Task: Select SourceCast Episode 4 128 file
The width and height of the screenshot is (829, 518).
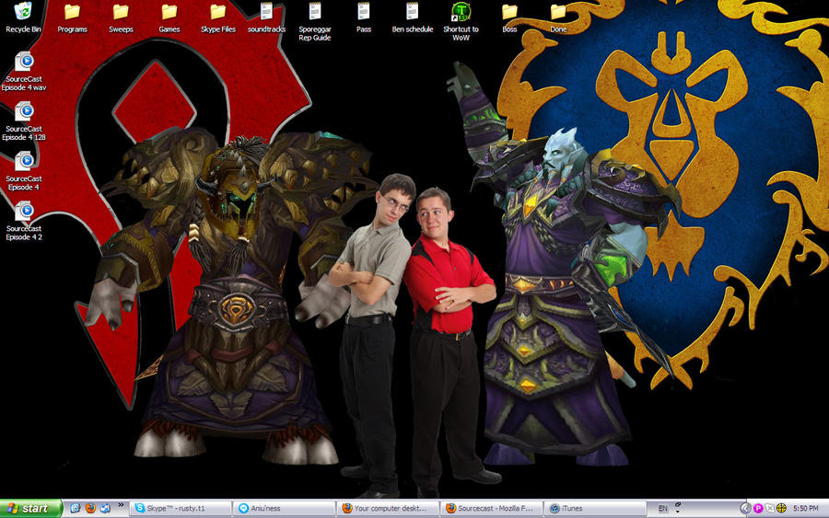Action: (x=24, y=121)
